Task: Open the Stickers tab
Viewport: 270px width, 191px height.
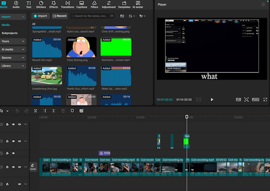Action: (41, 5)
